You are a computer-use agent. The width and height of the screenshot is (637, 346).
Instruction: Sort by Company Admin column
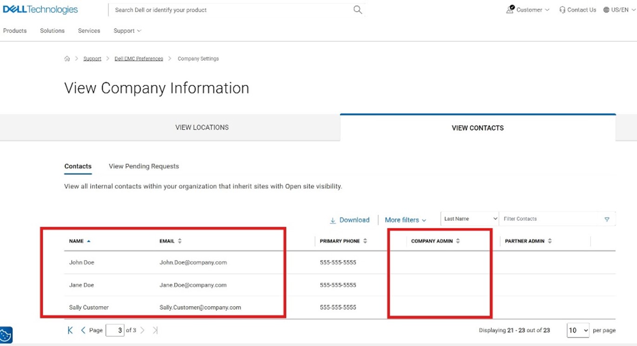coord(458,241)
